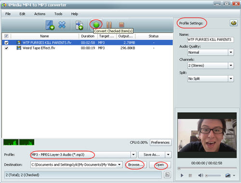Click the 2 (Total); 2 (Checked) status text

[23, 175]
